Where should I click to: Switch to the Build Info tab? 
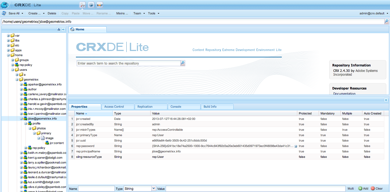tap(217, 107)
